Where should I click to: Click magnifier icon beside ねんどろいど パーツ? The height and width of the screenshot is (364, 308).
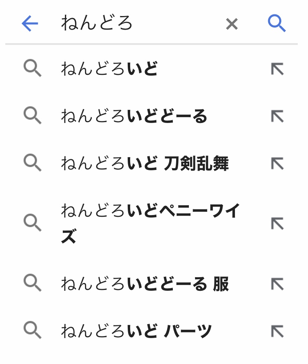point(32,331)
